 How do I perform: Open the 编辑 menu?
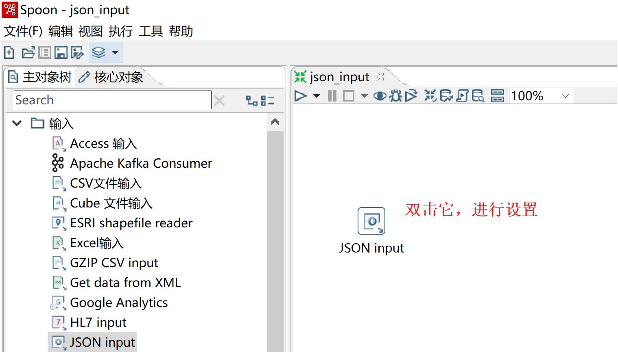tap(61, 31)
